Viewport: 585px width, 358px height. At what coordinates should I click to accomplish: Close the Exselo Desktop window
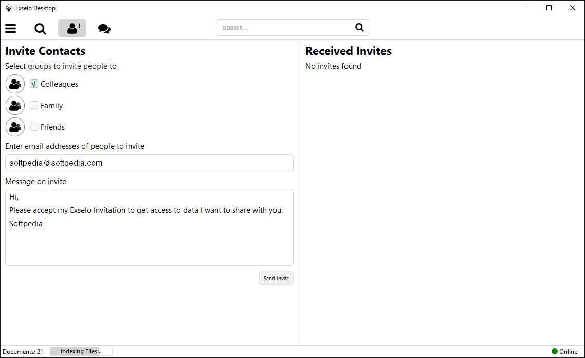pyautogui.click(x=572, y=8)
